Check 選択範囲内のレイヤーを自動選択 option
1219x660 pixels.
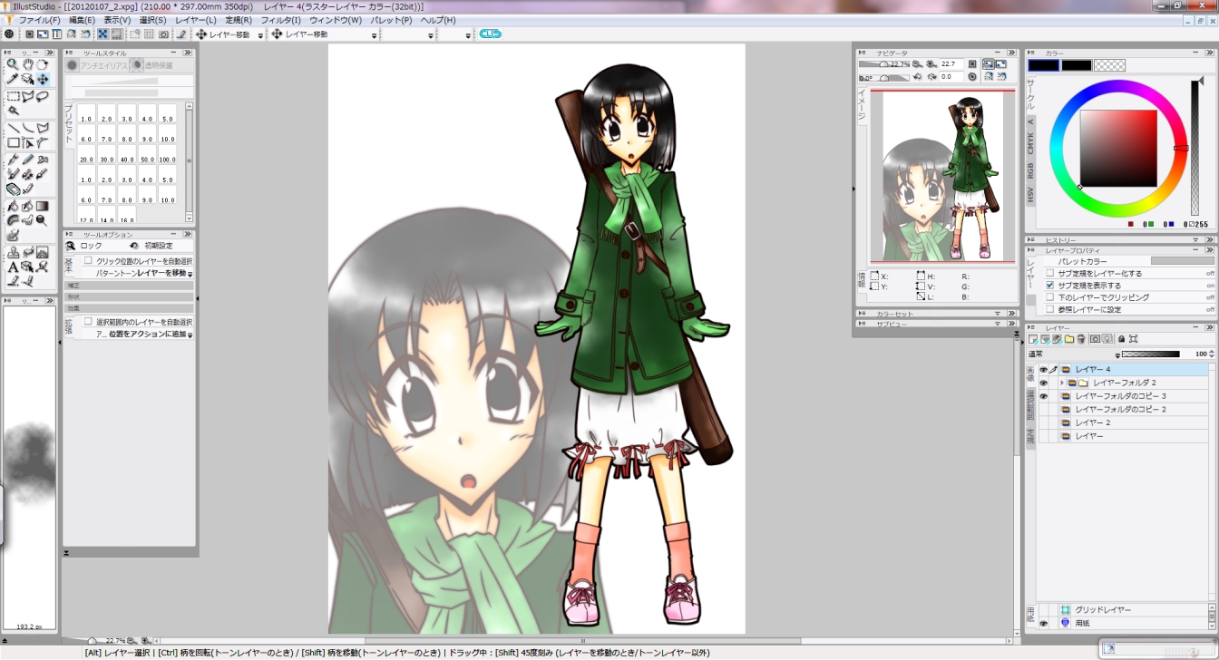pos(88,322)
